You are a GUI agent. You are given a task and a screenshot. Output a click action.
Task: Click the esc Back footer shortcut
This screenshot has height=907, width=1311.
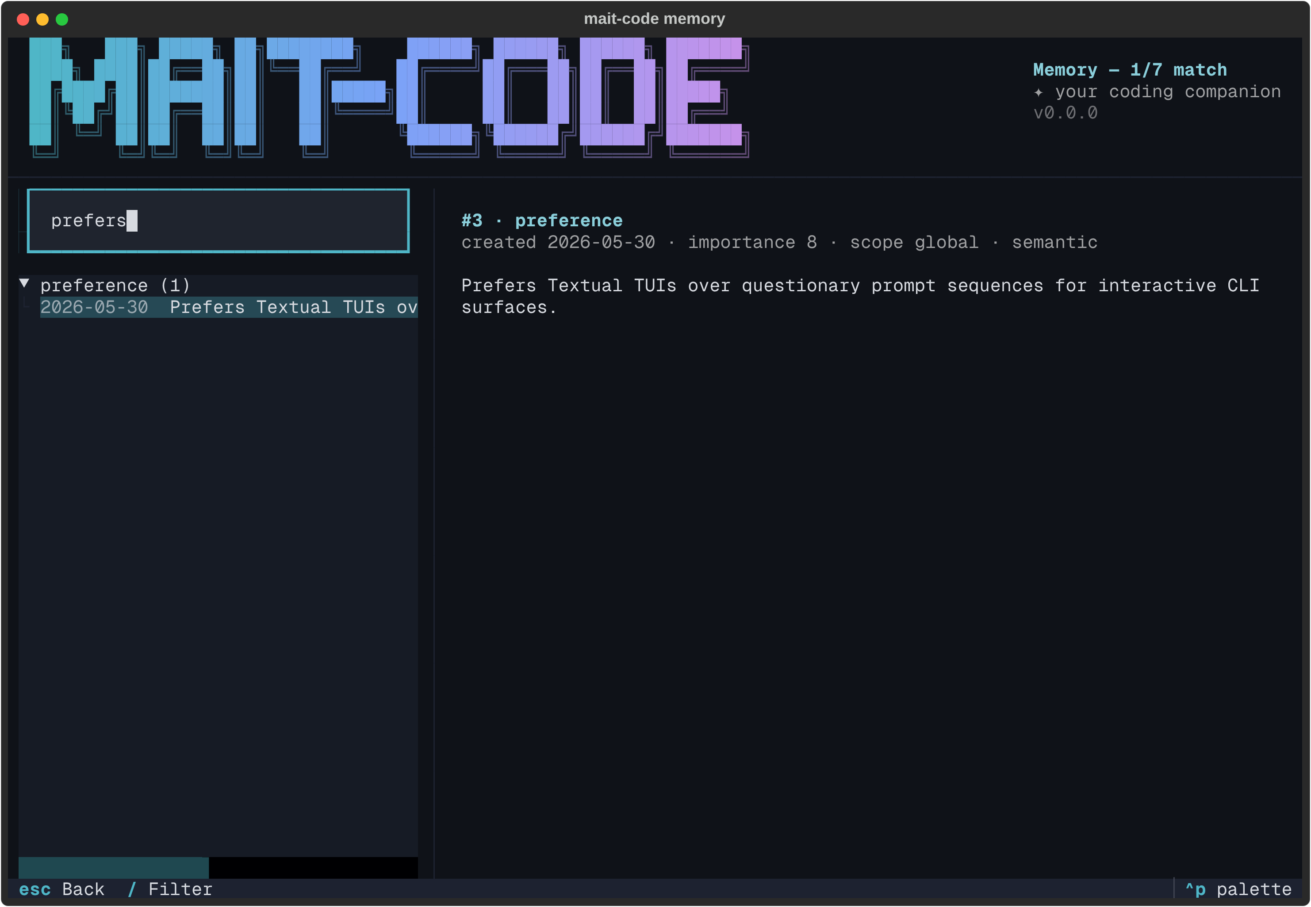(x=61, y=889)
